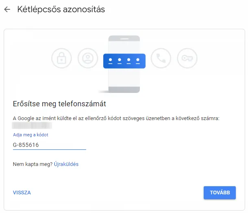Screen dimensions: 248x213
Task: Continue with the TOVÁBB button
Action: [220, 193]
